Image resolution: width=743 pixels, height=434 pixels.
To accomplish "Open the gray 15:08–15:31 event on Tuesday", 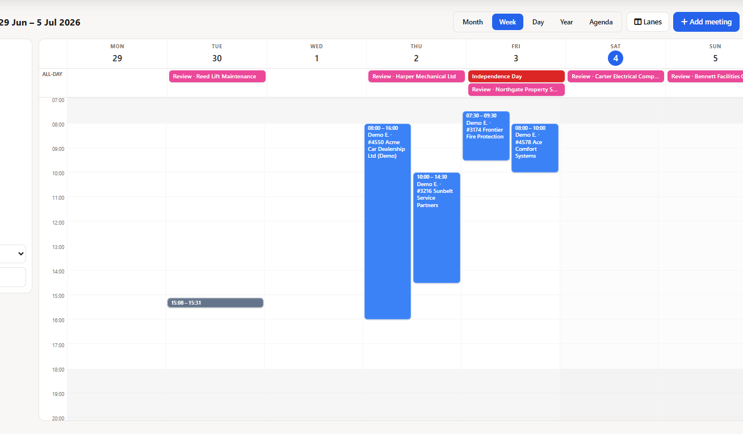I will point(216,303).
